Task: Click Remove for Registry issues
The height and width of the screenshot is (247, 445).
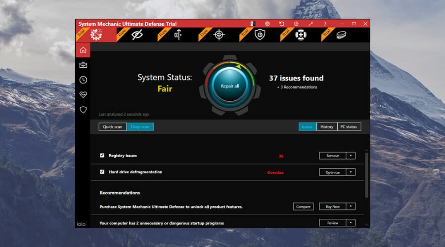Action: click(x=333, y=156)
